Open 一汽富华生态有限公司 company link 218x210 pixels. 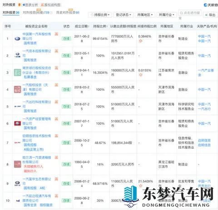(37, 181)
